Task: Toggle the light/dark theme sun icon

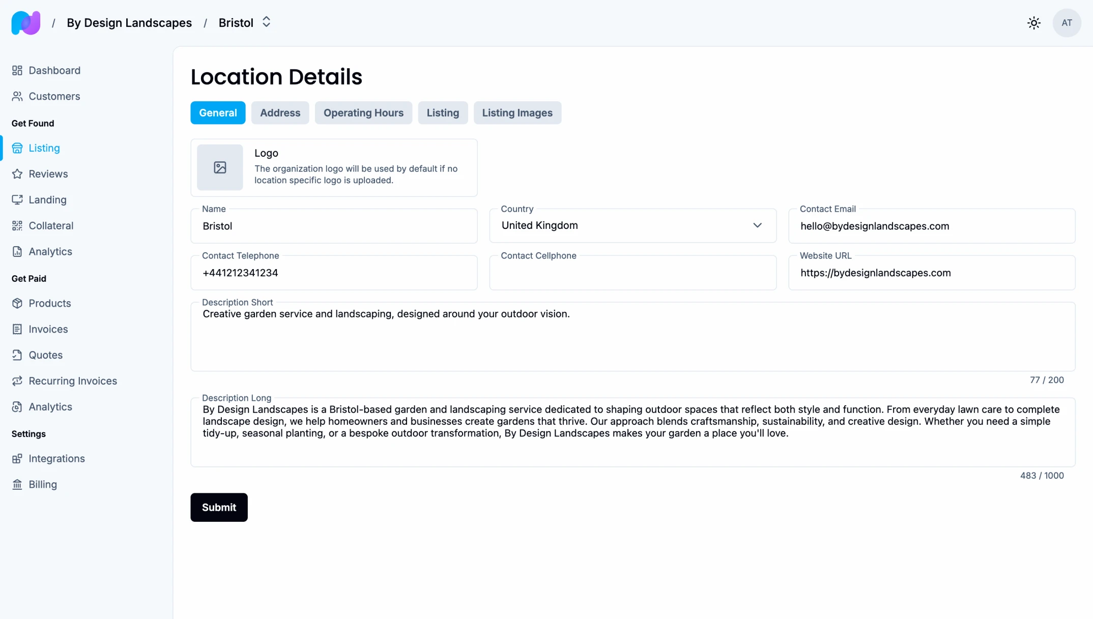Action: point(1033,23)
